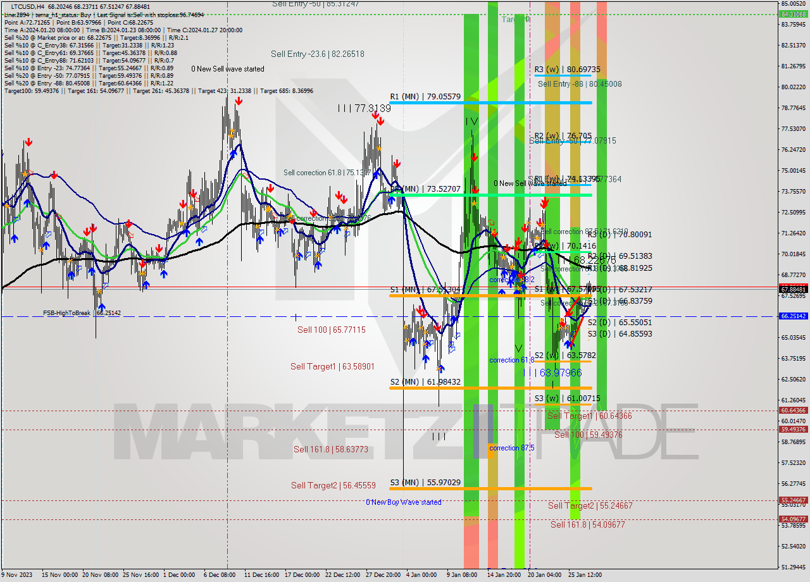Select the 'FSB-HighToBreak | 66.25142' label
810x582 pixels.
point(82,313)
